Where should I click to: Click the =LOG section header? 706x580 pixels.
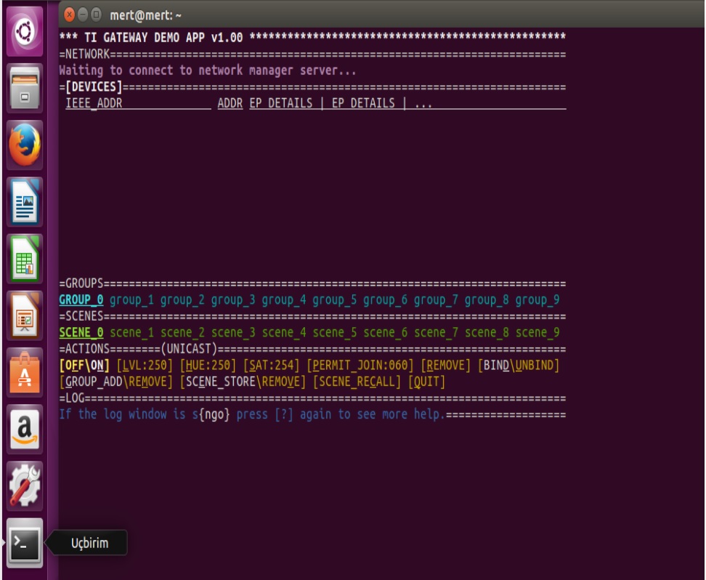point(72,398)
